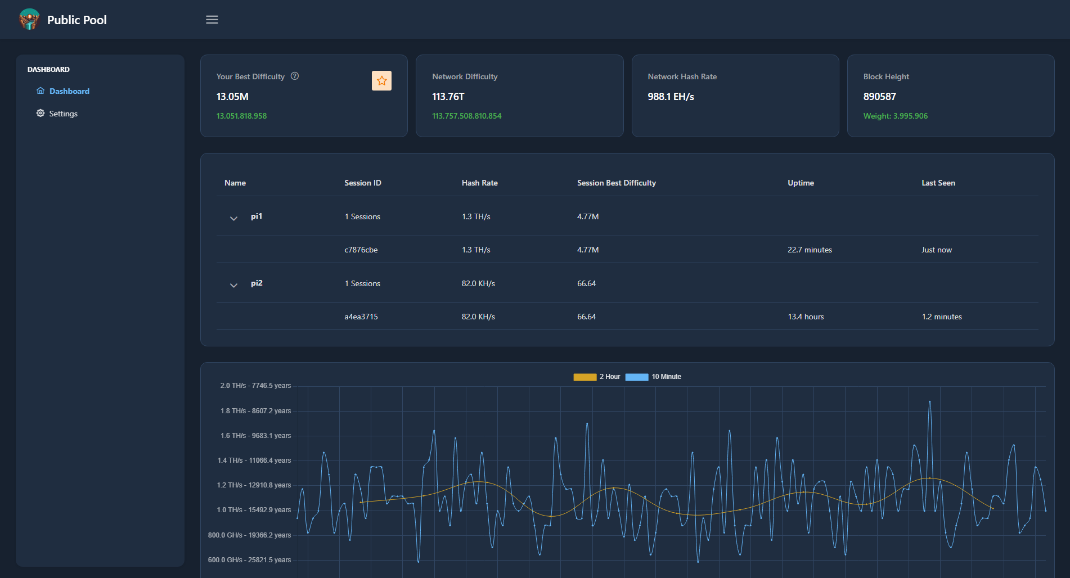Click the blue 10 Minute legend swatch
1070x578 pixels.
click(637, 377)
